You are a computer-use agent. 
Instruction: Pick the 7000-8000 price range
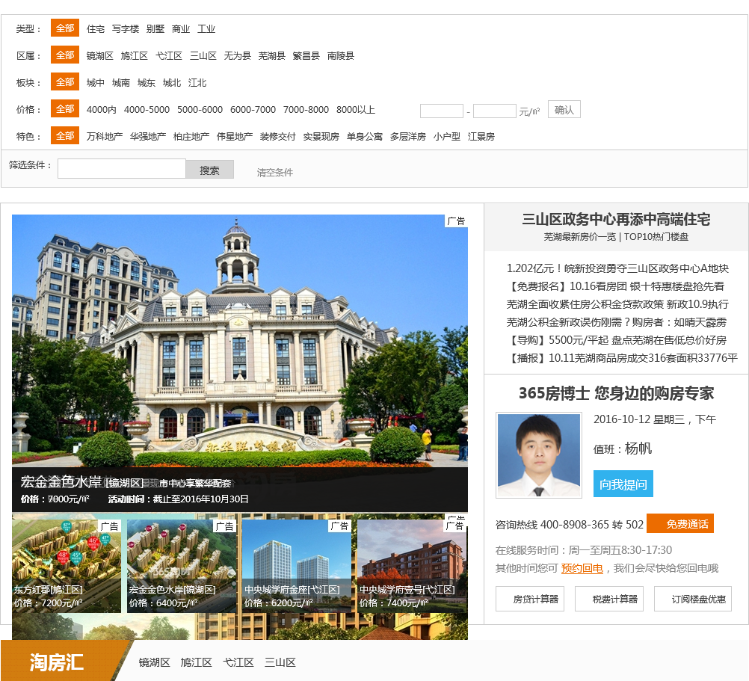coord(306,109)
